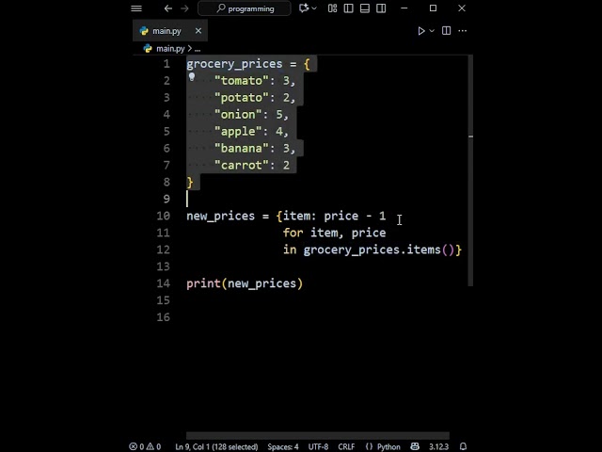
Task: Open the hamburger application menu
Action: pyautogui.click(x=136, y=8)
